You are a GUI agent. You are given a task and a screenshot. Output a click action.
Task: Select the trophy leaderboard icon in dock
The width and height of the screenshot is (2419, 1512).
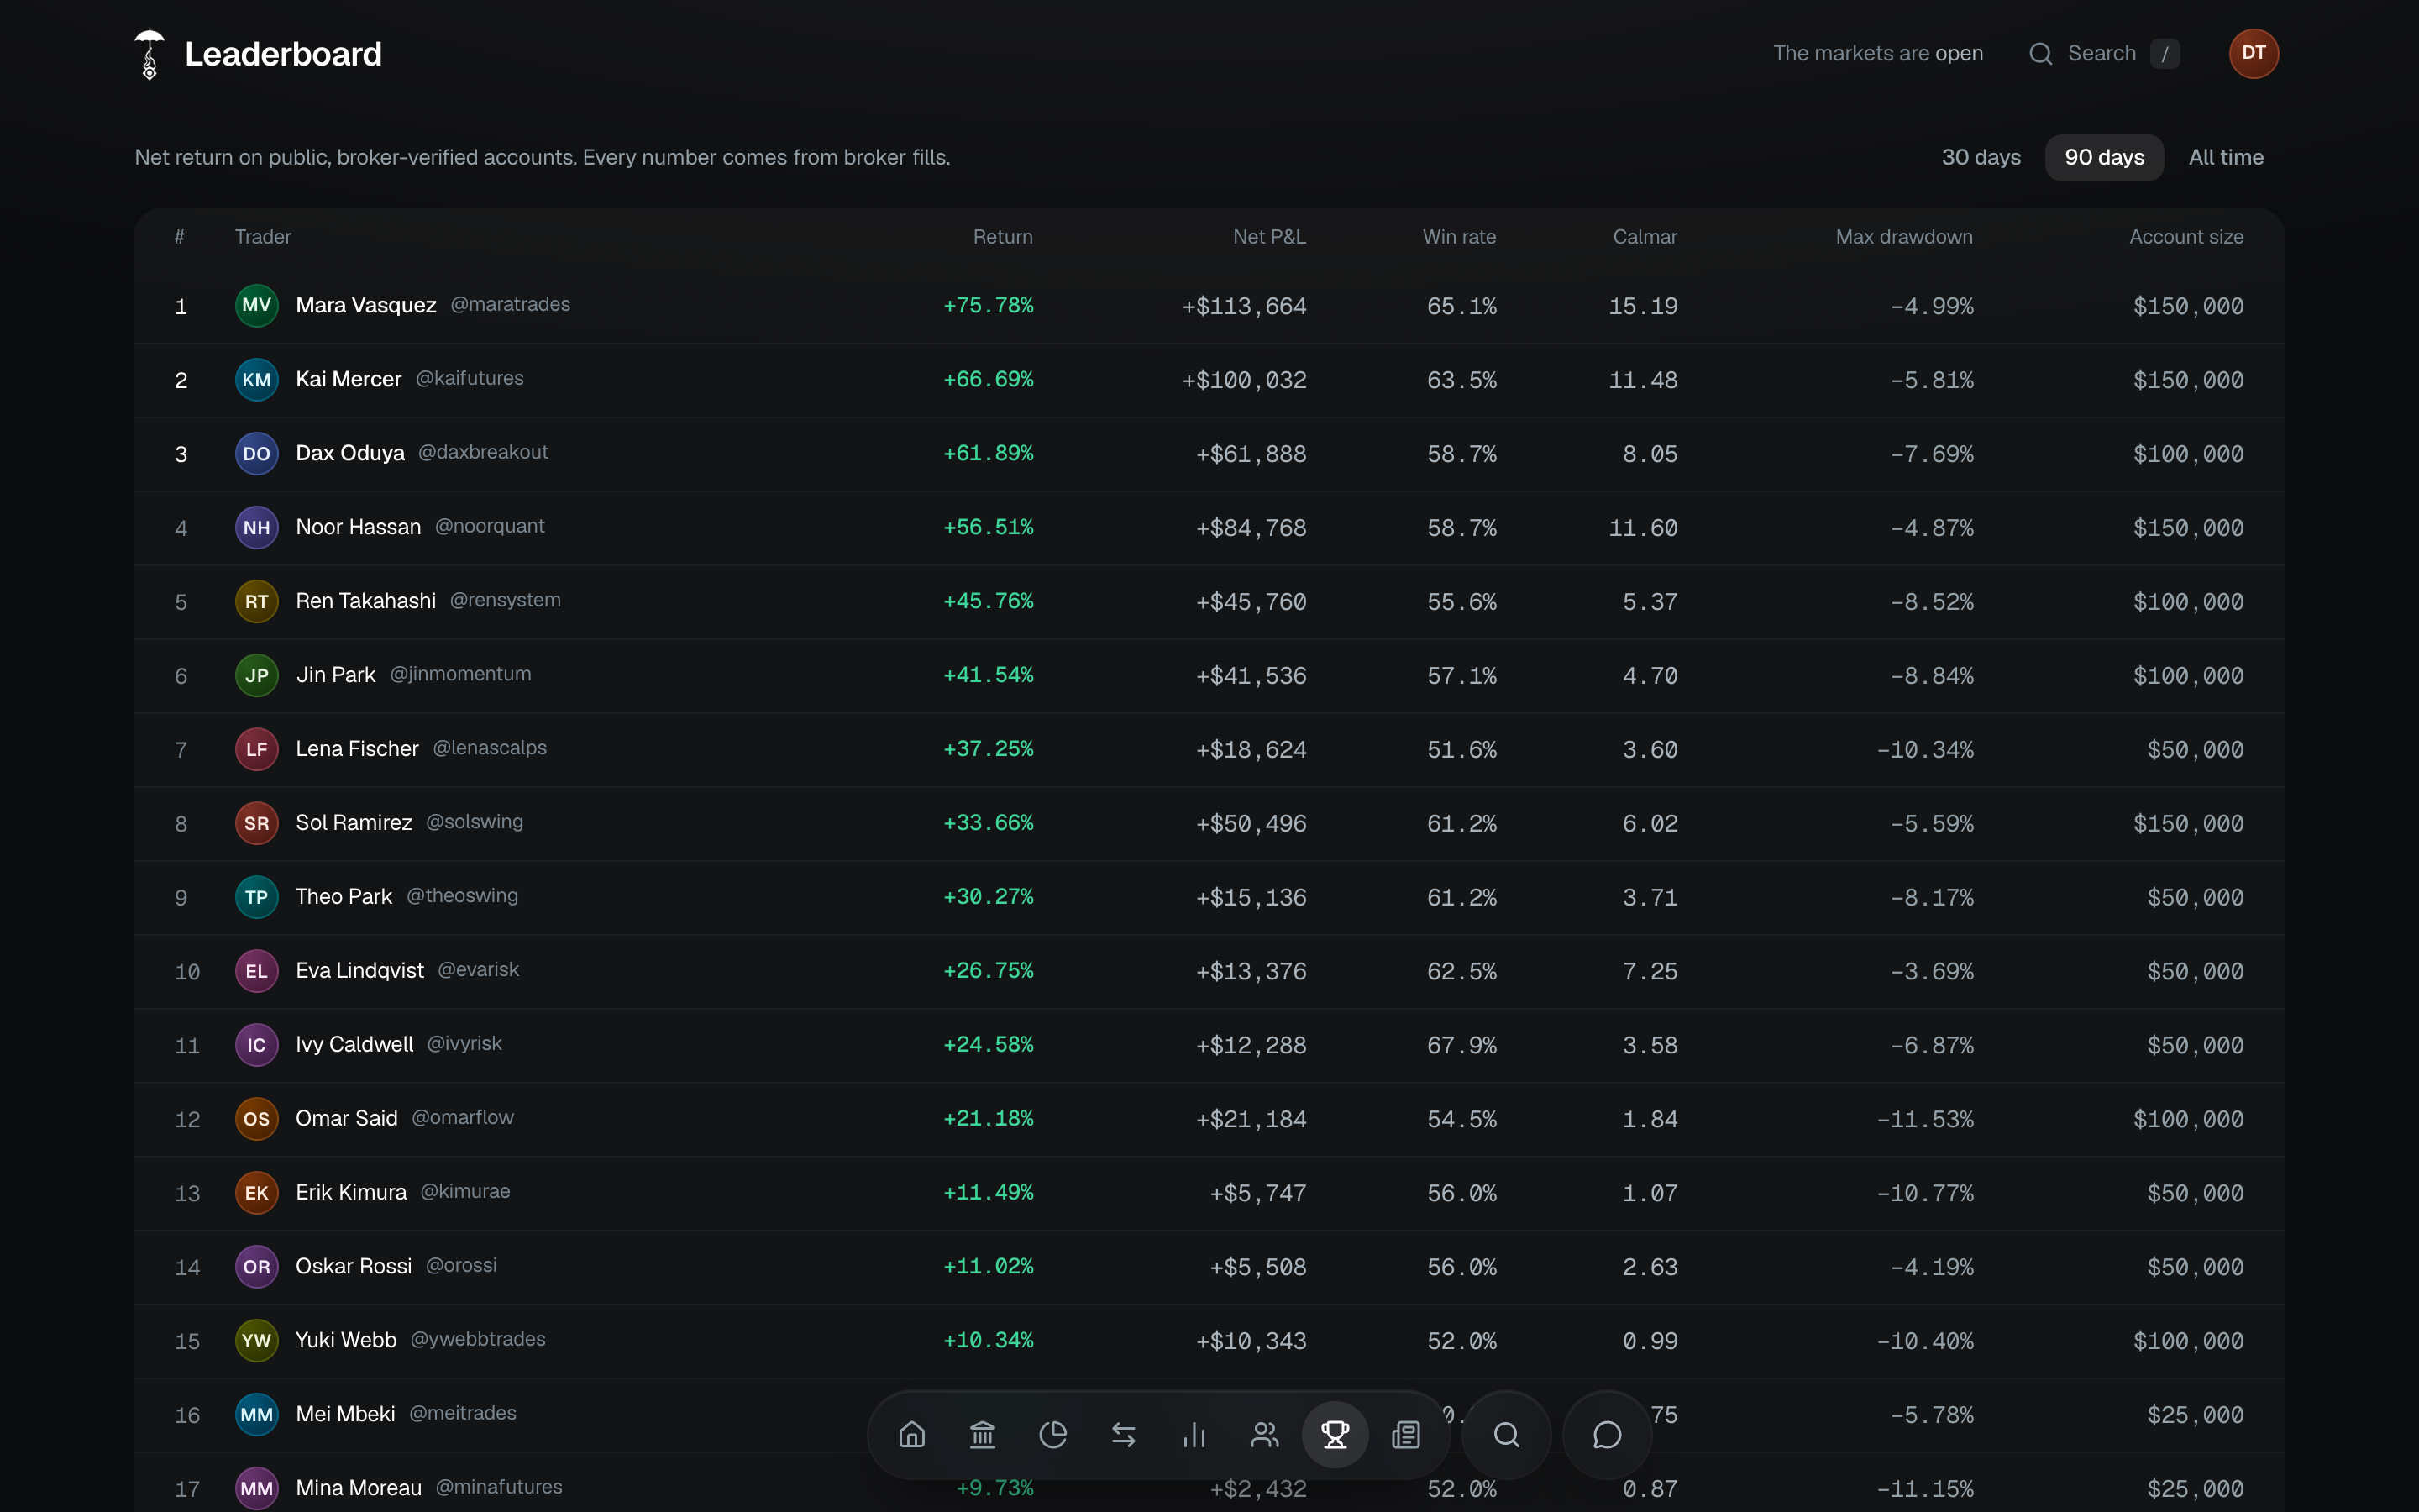[1335, 1435]
